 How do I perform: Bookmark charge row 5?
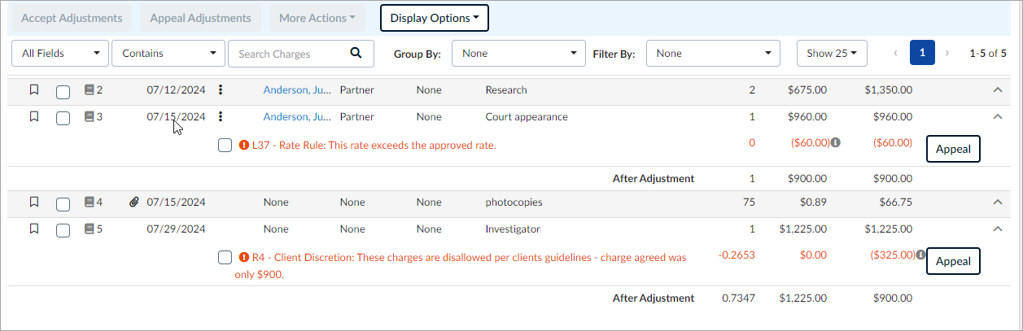point(33,229)
